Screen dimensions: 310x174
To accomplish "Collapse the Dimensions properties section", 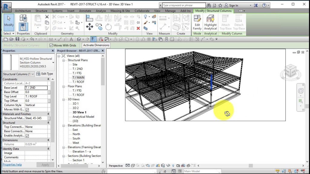I will (48, 140).
